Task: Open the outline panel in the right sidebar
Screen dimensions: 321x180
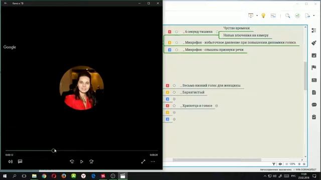Action: (x=314, y=30)
